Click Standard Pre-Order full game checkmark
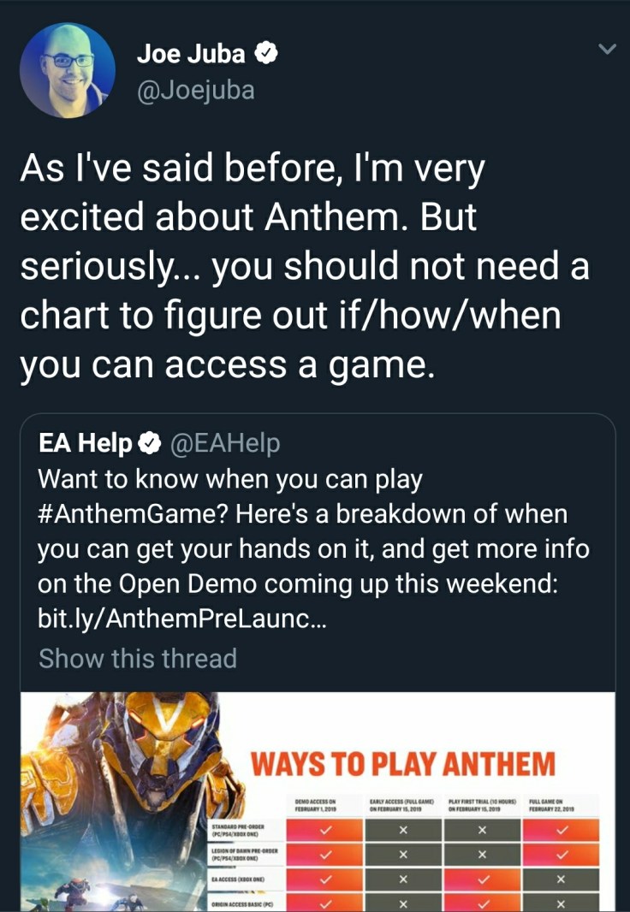Viewport: 630px width, 912px height. point(561,829)
